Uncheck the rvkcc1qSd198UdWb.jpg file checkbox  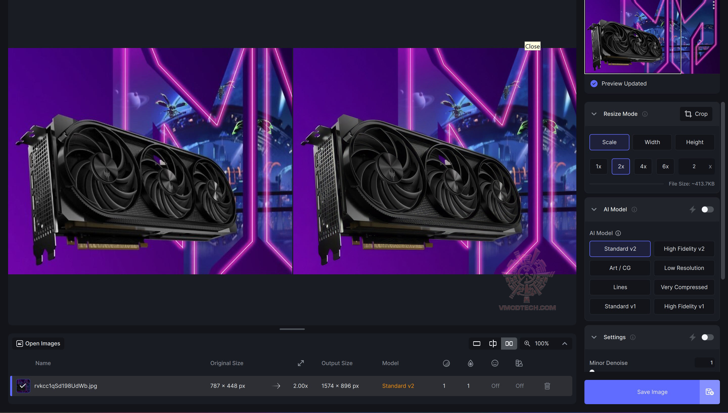pos(23,386)
